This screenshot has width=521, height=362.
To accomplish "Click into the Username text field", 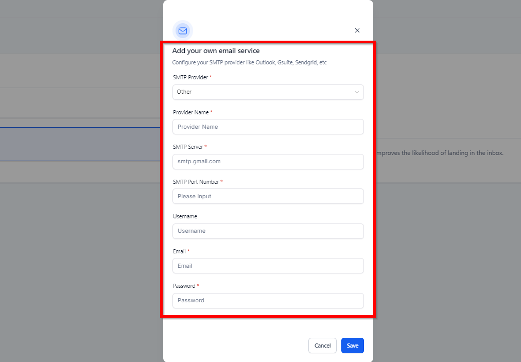I will [x=268, y=231].
